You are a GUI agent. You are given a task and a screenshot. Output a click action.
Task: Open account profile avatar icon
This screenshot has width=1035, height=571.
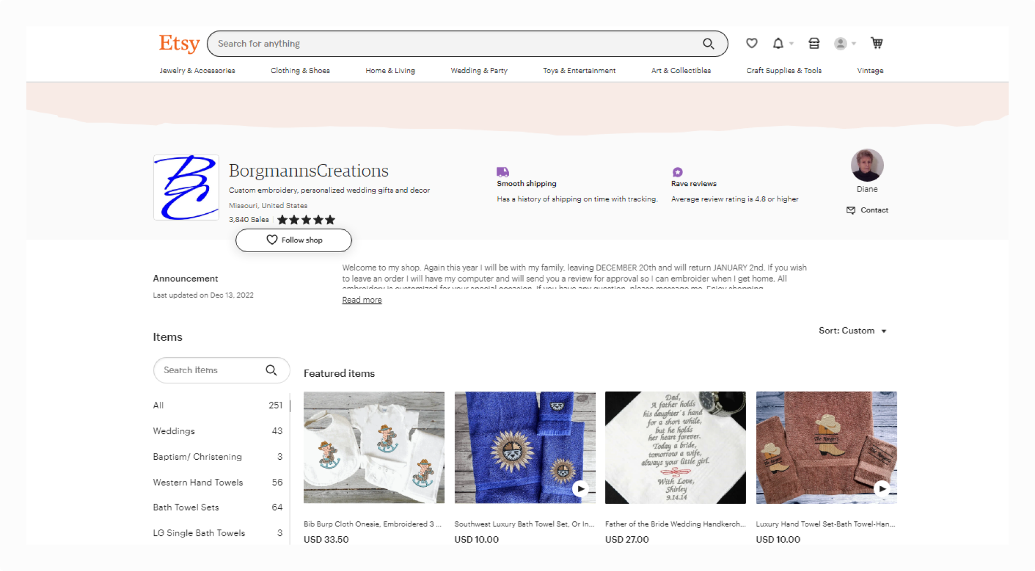(x=840, y=43)
